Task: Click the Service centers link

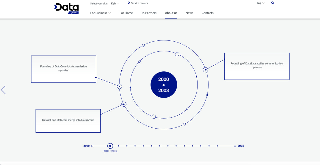Action: pos(139,3)
